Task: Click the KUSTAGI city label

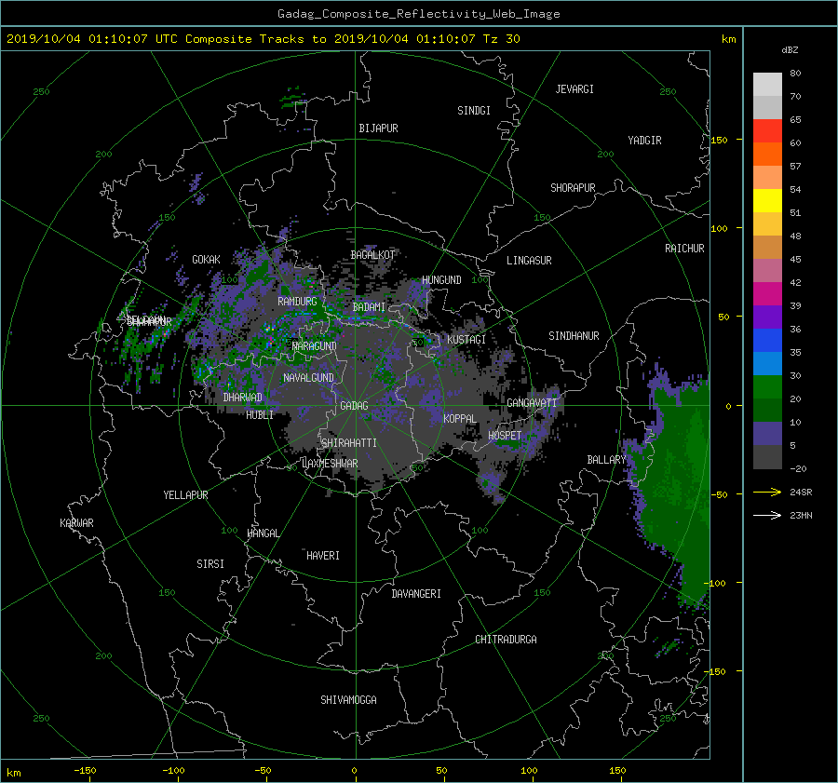Action: [x=466, y=340]
